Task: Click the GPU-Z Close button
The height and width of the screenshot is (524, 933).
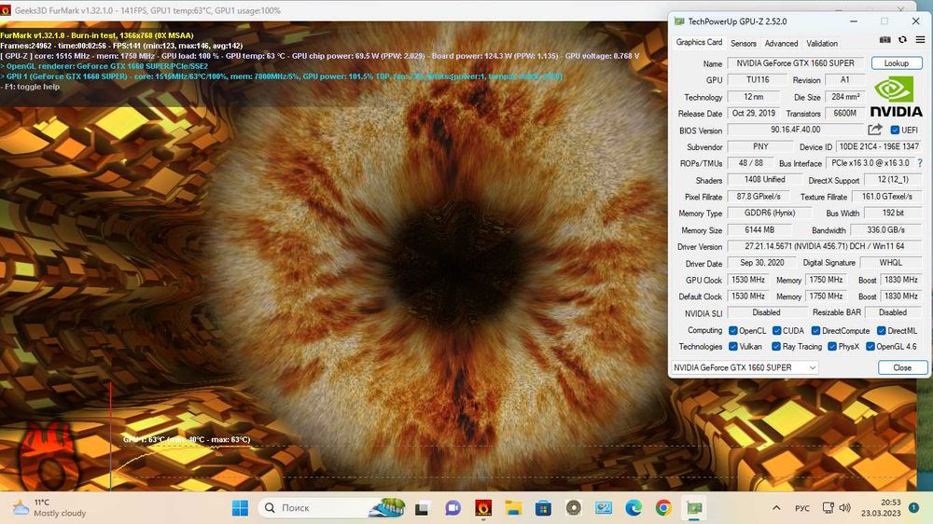Action: point(902,367)
